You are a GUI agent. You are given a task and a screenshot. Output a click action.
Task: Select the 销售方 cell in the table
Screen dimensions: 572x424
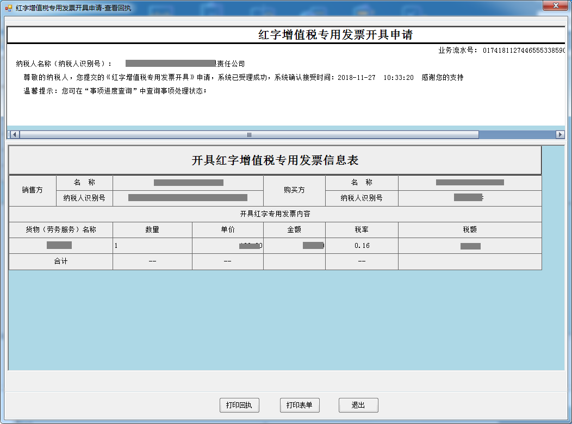coord(33,190)
